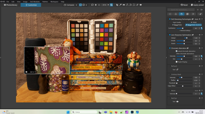Switch to single image view
Image resolution: width=205 pixels, height=114 pixels.
[80, 5]
